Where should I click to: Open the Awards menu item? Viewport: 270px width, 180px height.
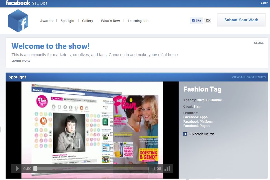point(46,21)
